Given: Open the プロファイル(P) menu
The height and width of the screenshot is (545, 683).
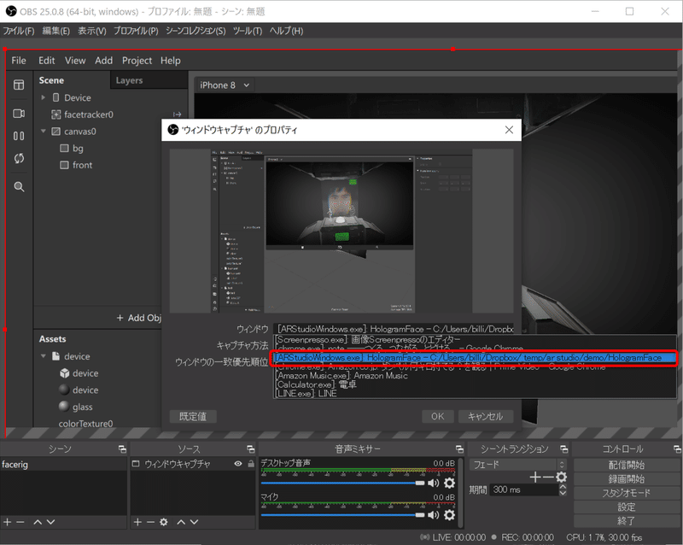Looking at the screenshot, I should 136,31.
